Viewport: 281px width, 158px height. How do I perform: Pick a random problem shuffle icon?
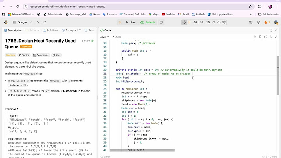coord(44,22)
